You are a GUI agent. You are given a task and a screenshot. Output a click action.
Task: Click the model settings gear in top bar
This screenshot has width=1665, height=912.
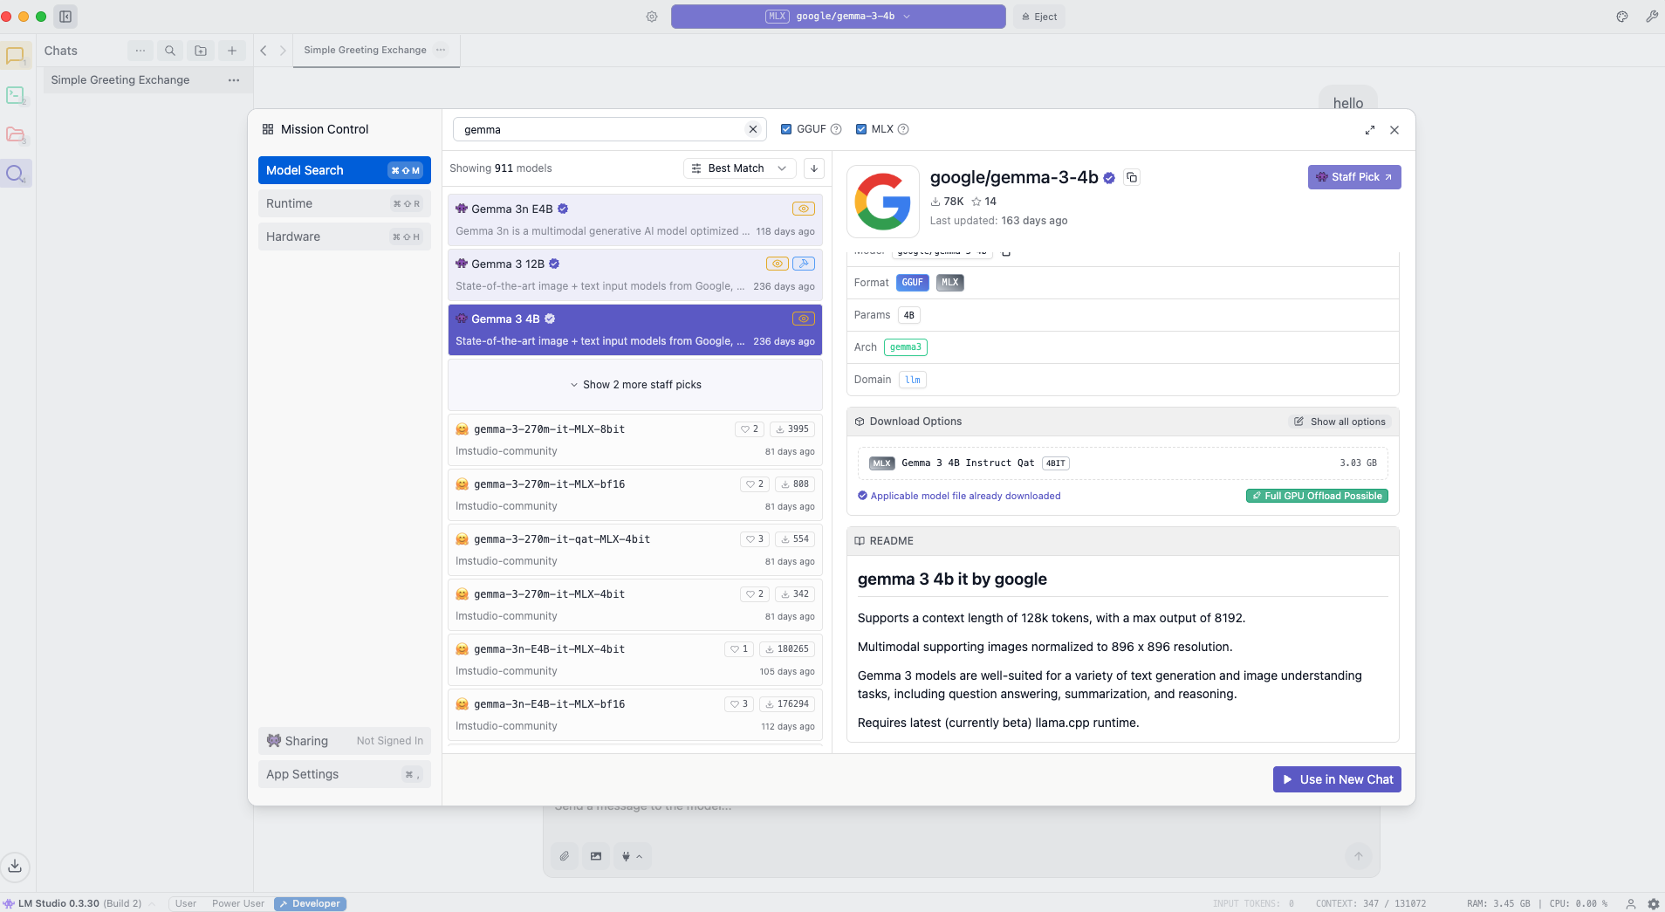[652, 17]
